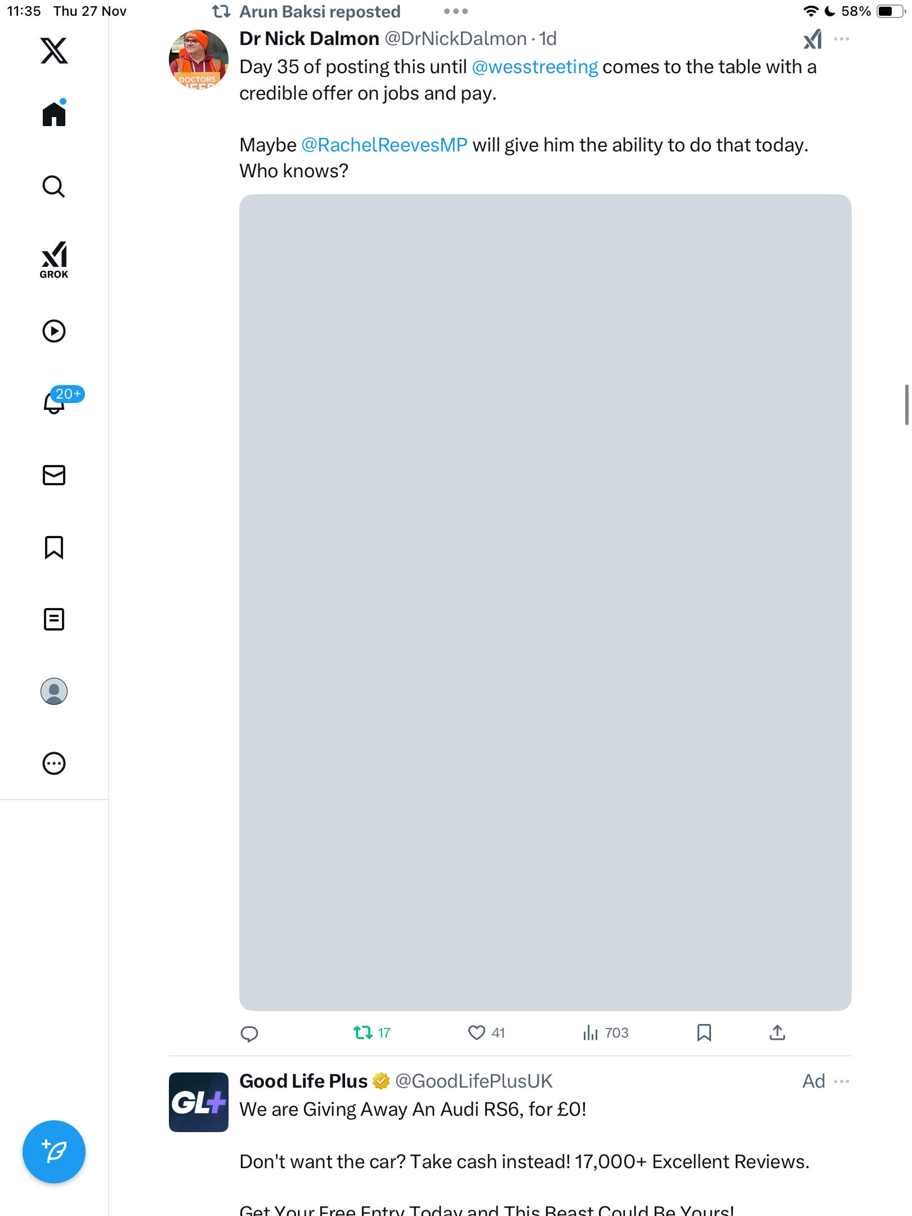Image resolution: width=912 pixels, height=1216 pixels.
Task: Open more options on Dr Nick Dalmon's post
Action: coord(842,39)
